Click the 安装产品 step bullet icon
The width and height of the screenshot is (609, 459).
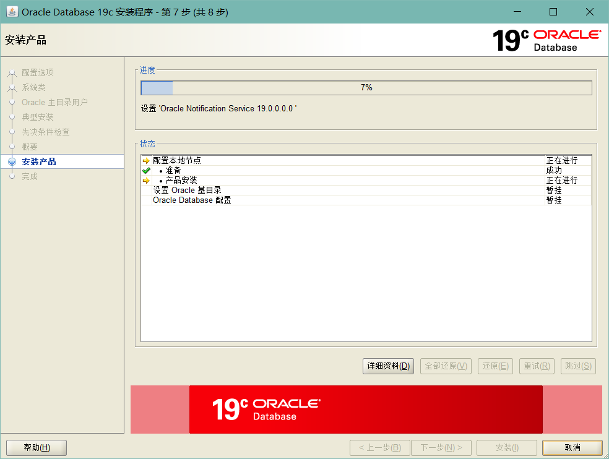tap(12, 161)
